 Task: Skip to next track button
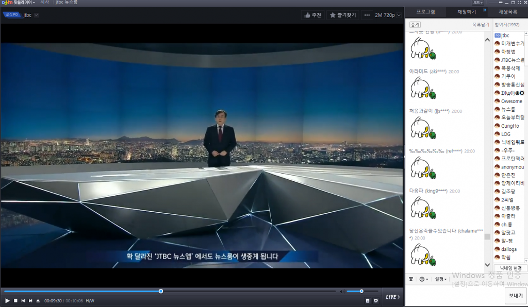click(30, 301)
